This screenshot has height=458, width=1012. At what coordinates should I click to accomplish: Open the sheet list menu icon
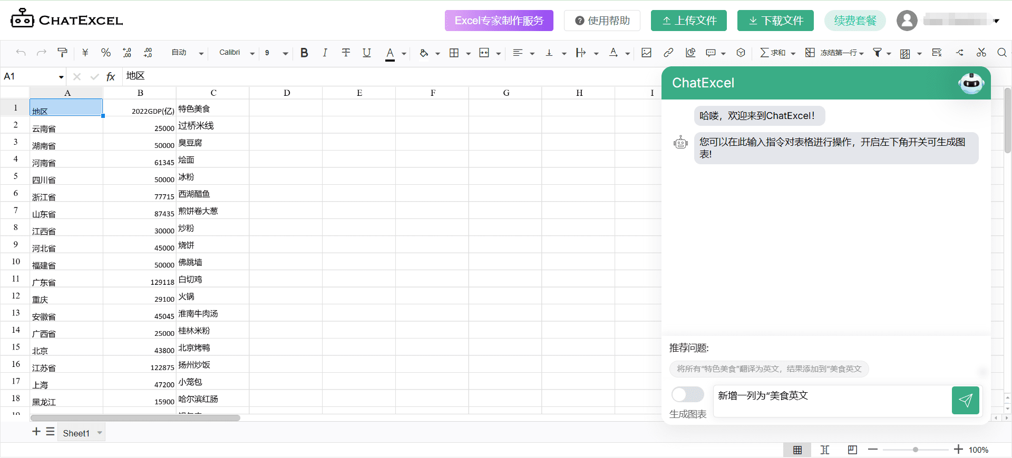[50, 432]
